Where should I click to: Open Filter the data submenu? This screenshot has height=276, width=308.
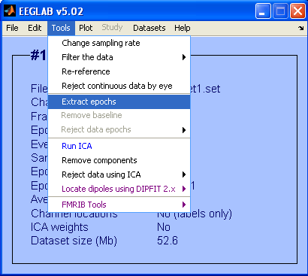pos(119,57)
